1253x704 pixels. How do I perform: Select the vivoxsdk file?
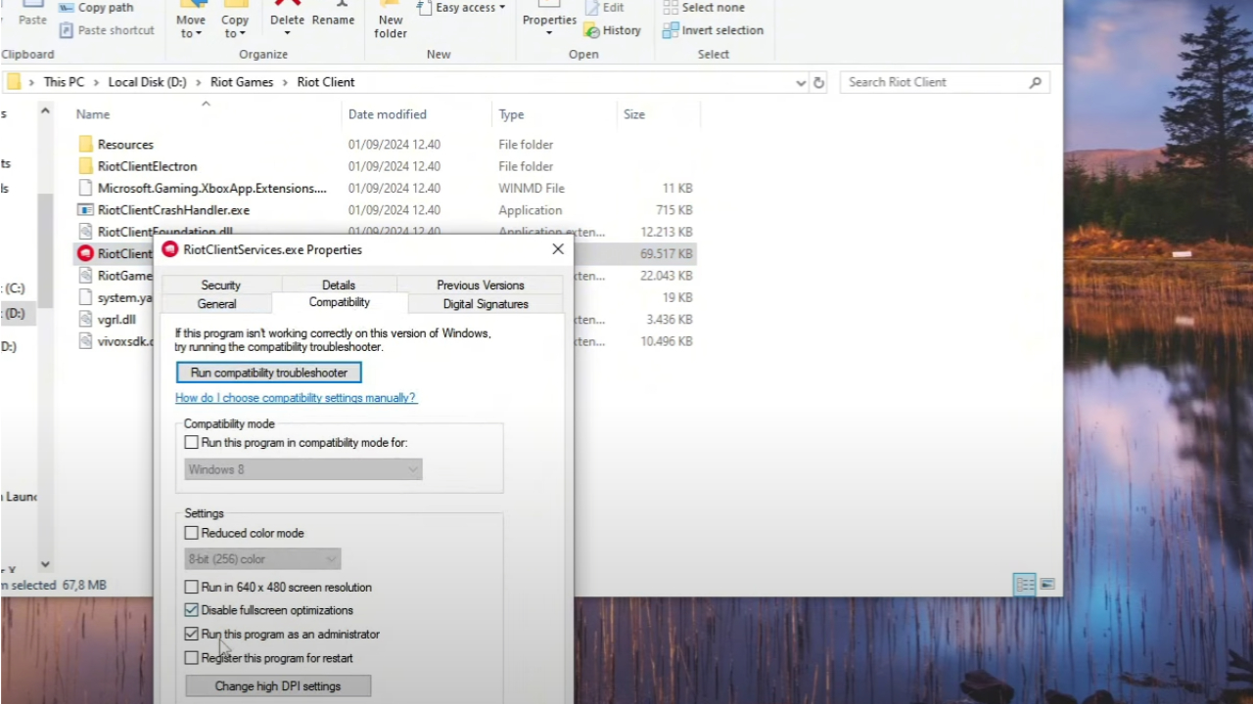[x=124, y=341]
